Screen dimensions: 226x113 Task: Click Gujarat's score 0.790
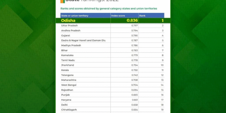pyautogui.click(x=134, y=36)
